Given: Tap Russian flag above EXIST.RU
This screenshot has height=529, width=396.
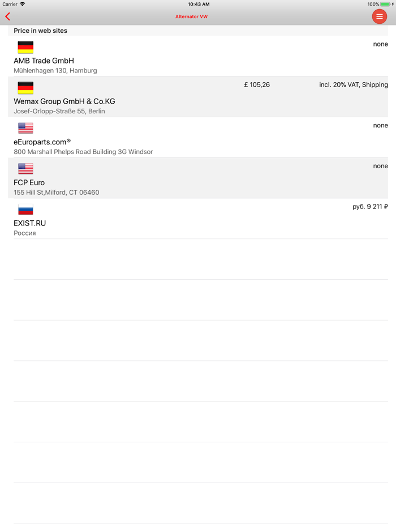Looking at the screenshot, I should click(x=25, y=210).
